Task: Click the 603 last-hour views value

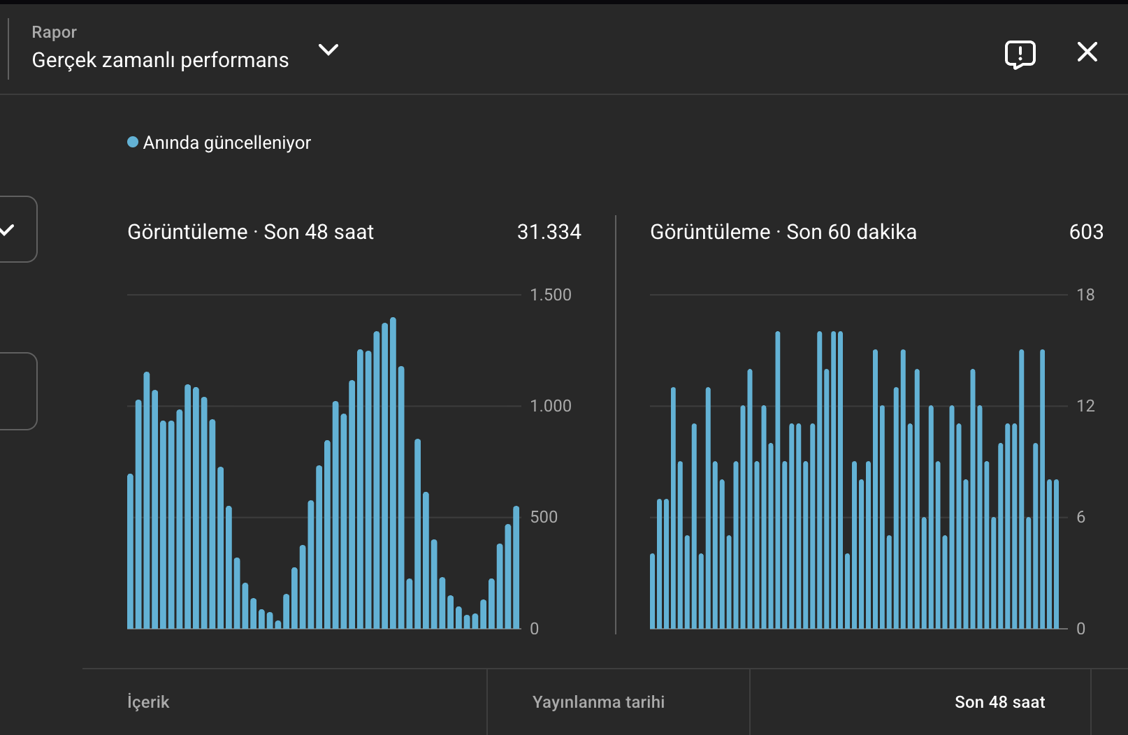Action: (x=1086, y=232)
